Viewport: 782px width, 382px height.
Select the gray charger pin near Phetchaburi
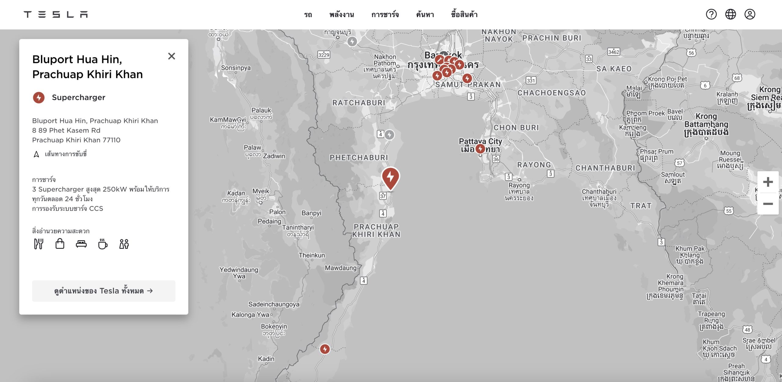click(389, 134)
